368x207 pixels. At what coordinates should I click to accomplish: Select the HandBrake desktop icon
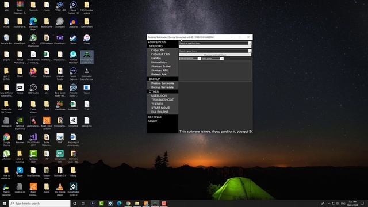point(60,105)
